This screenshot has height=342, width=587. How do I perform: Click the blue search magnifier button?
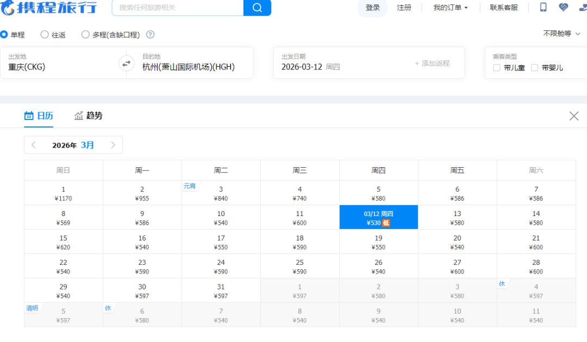point(257,8)
